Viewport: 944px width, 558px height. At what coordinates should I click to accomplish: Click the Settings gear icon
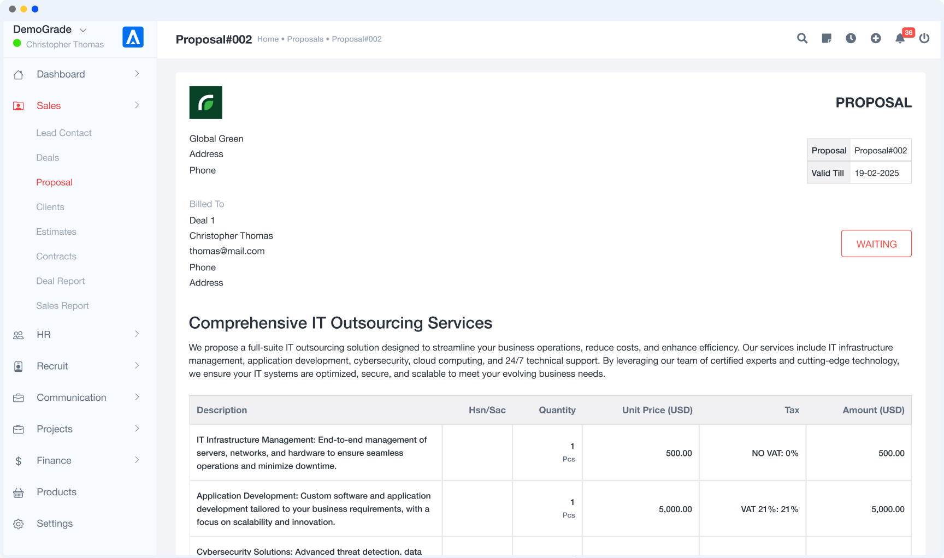[x=19, y=524]
